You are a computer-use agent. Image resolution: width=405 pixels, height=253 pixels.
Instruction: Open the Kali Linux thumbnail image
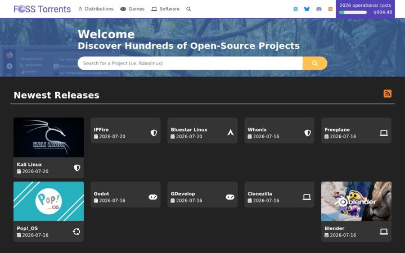(48, 137)
